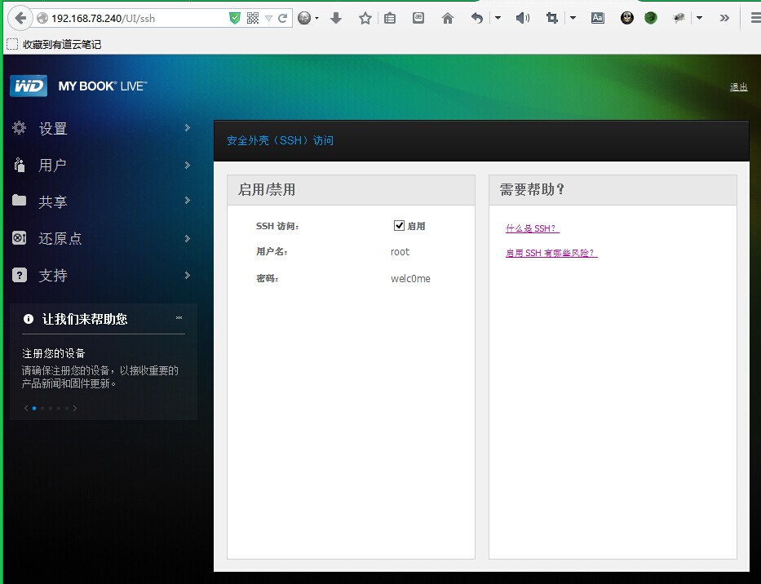Open the downloads arrow icon
The height and width of the screenshot is (584, 761).
click(x=336, y=19)
